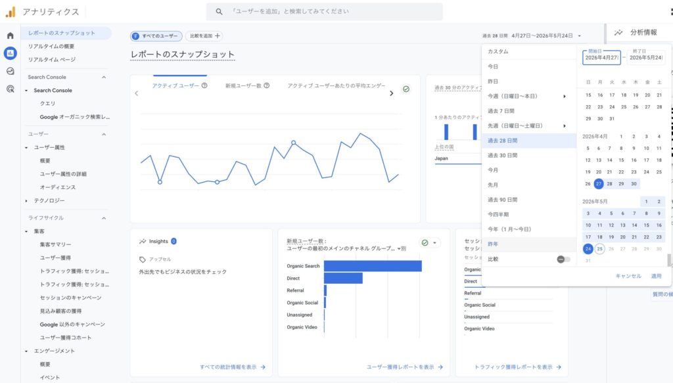
Task: Click the Insights icon in Insights card
Action: (x=143, y=241)
